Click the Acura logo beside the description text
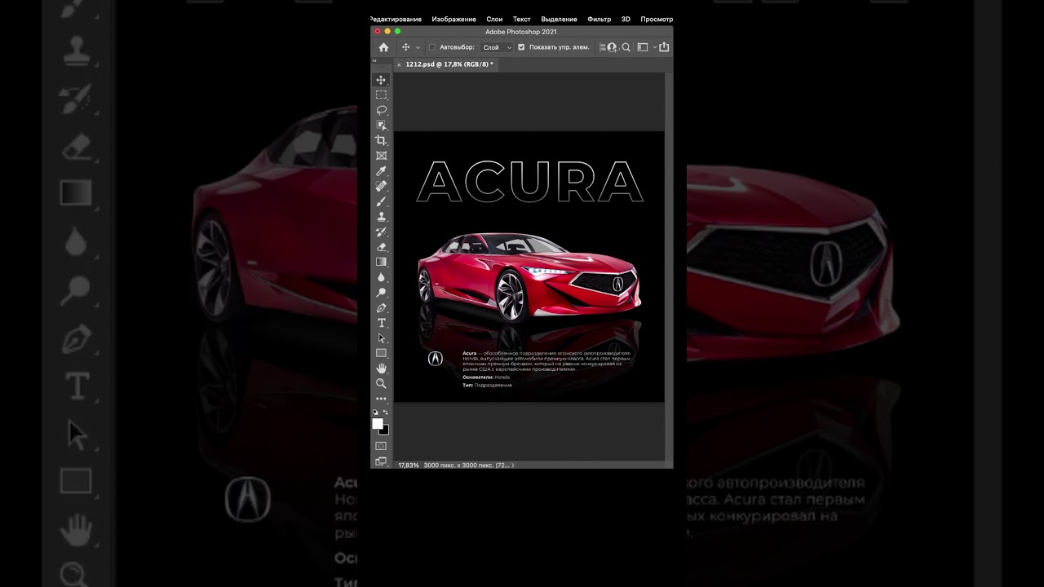The width and height of the screenshot is (1044, 587). (x=436, y=359)
